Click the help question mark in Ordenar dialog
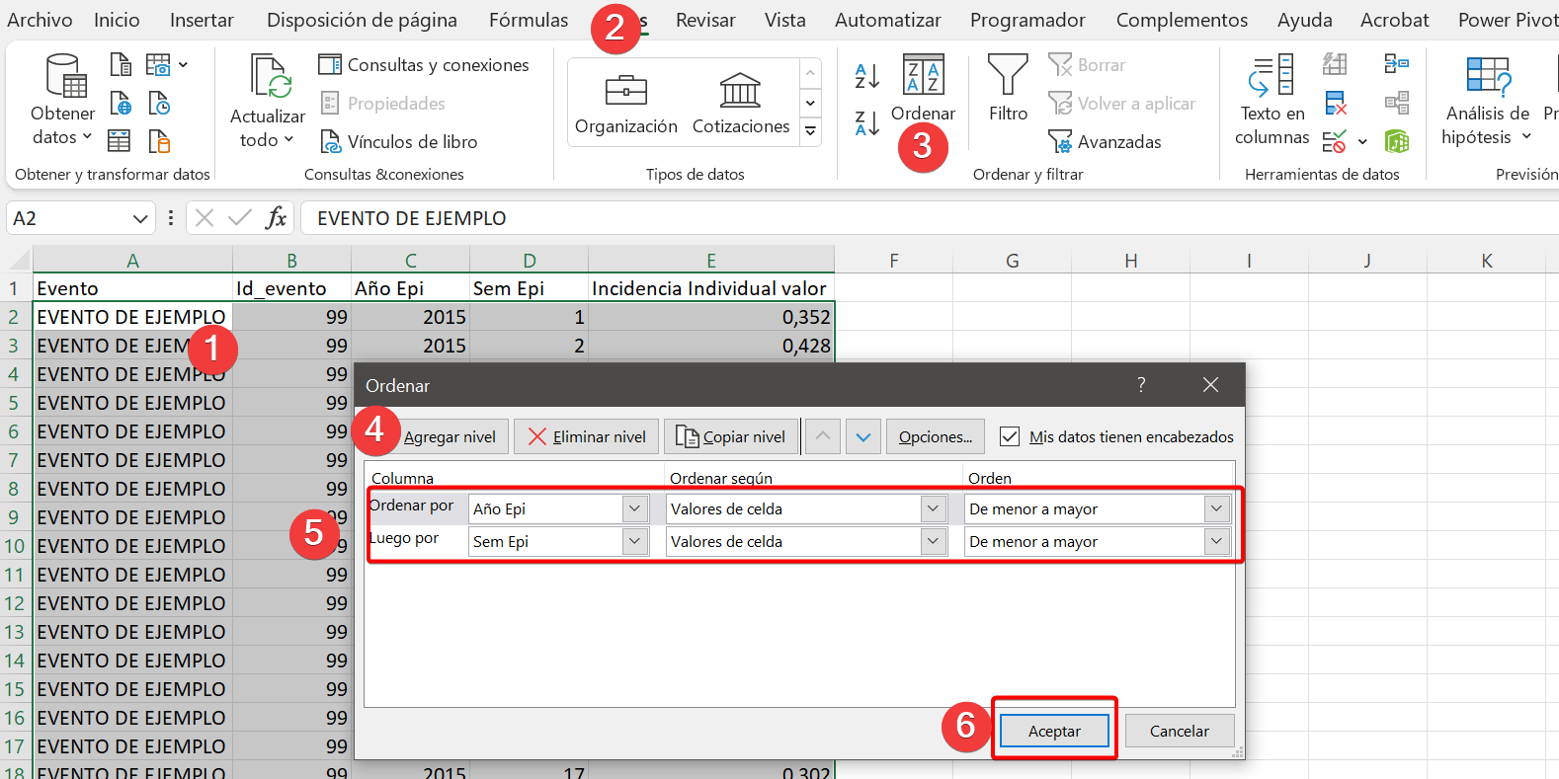 (x=1141, y=385)
